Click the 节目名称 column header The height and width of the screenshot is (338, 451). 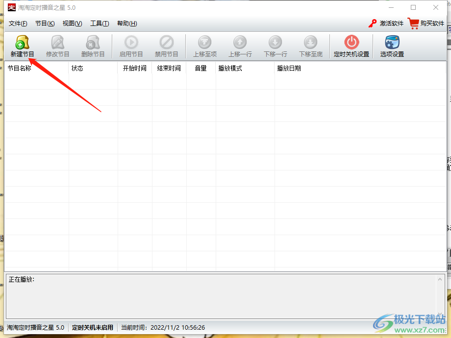coord(37,68)
